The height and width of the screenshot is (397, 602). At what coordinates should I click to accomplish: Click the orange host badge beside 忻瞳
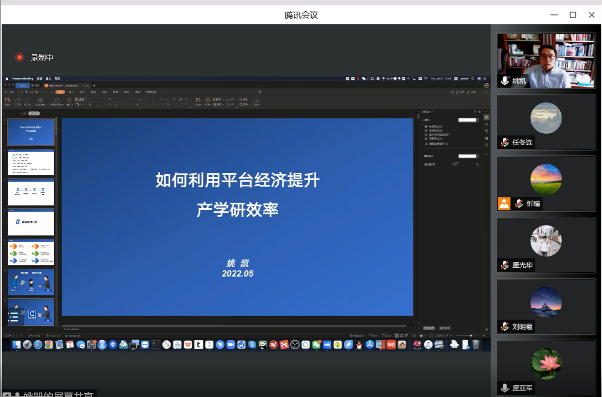pos(504,204)
